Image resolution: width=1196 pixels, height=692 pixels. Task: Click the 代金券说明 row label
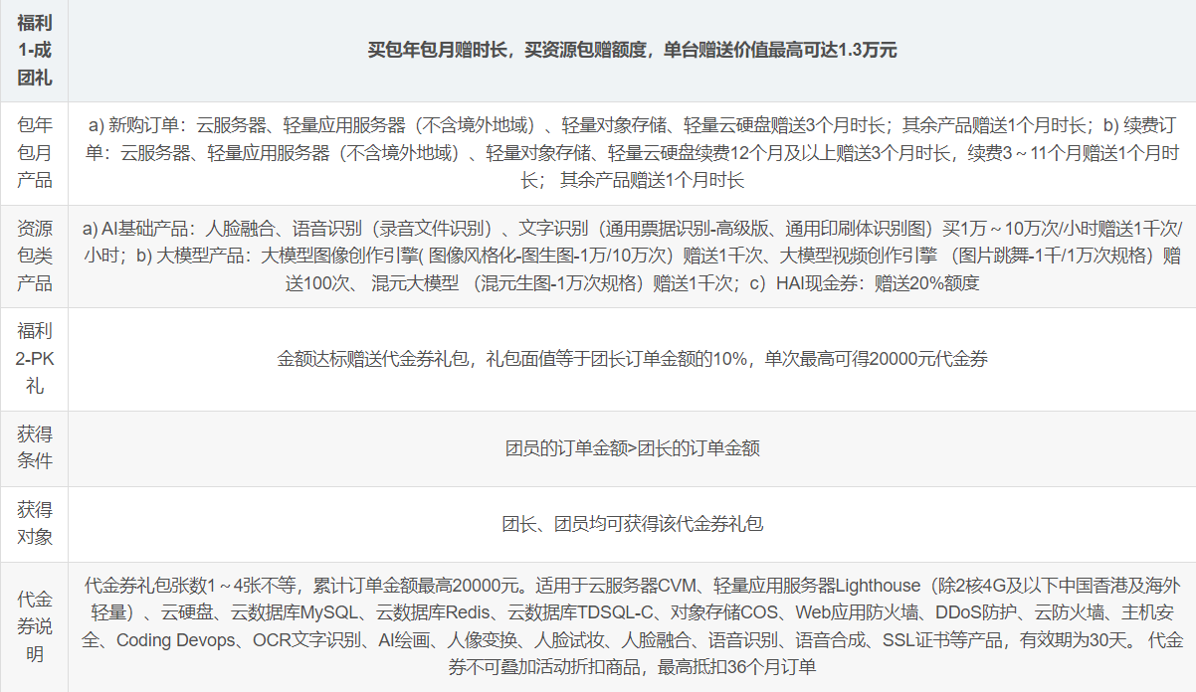[35, 626]
